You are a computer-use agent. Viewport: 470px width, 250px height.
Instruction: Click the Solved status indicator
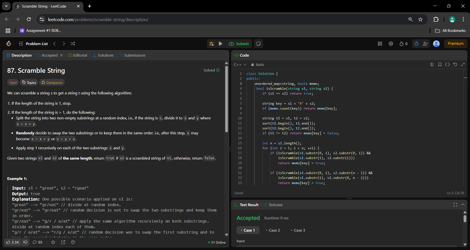pos(211,70)
